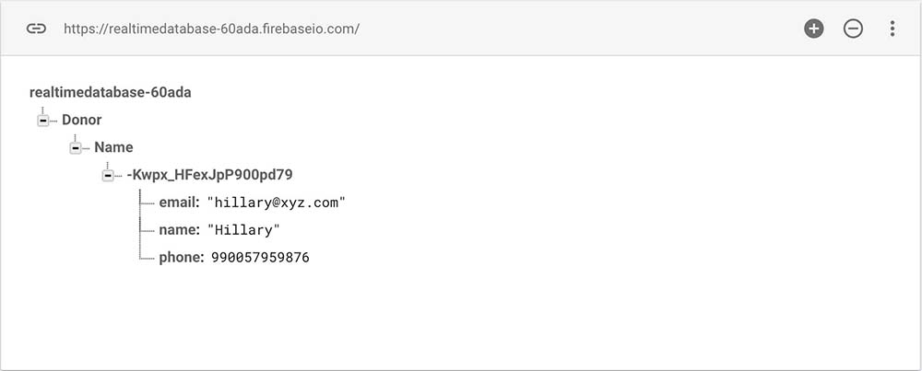This screenshot has height=371, width=922.
Task: Edit the phone value 990057959876
Action: tap(260, 258)
